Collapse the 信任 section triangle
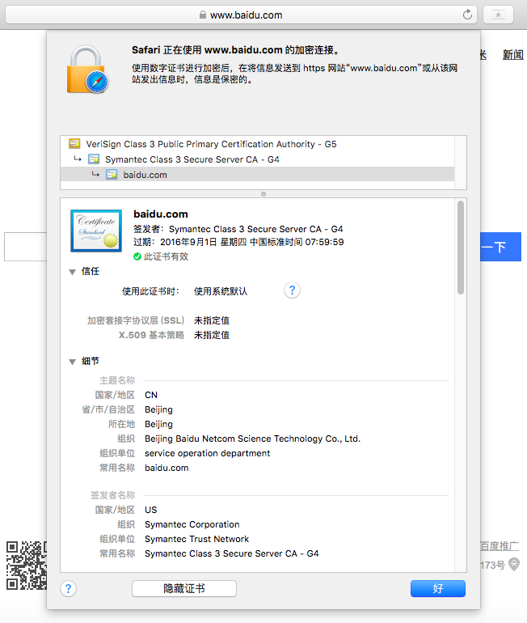527x623 pixels. [72, 272]
